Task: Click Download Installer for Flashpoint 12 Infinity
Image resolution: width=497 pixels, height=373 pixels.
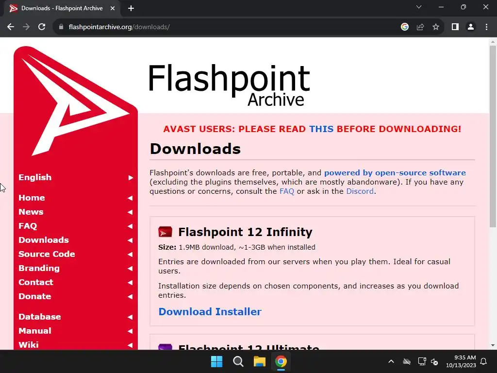Action: click(210, 311)
